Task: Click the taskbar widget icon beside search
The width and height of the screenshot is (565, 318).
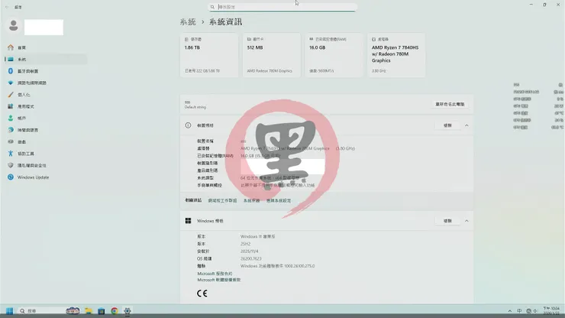Action: (73, 311)
